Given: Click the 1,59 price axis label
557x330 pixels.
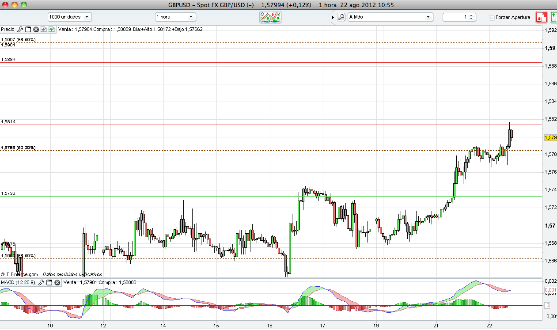Looking at the screenshot, I should pyautogui.click(x=550, y=48).
